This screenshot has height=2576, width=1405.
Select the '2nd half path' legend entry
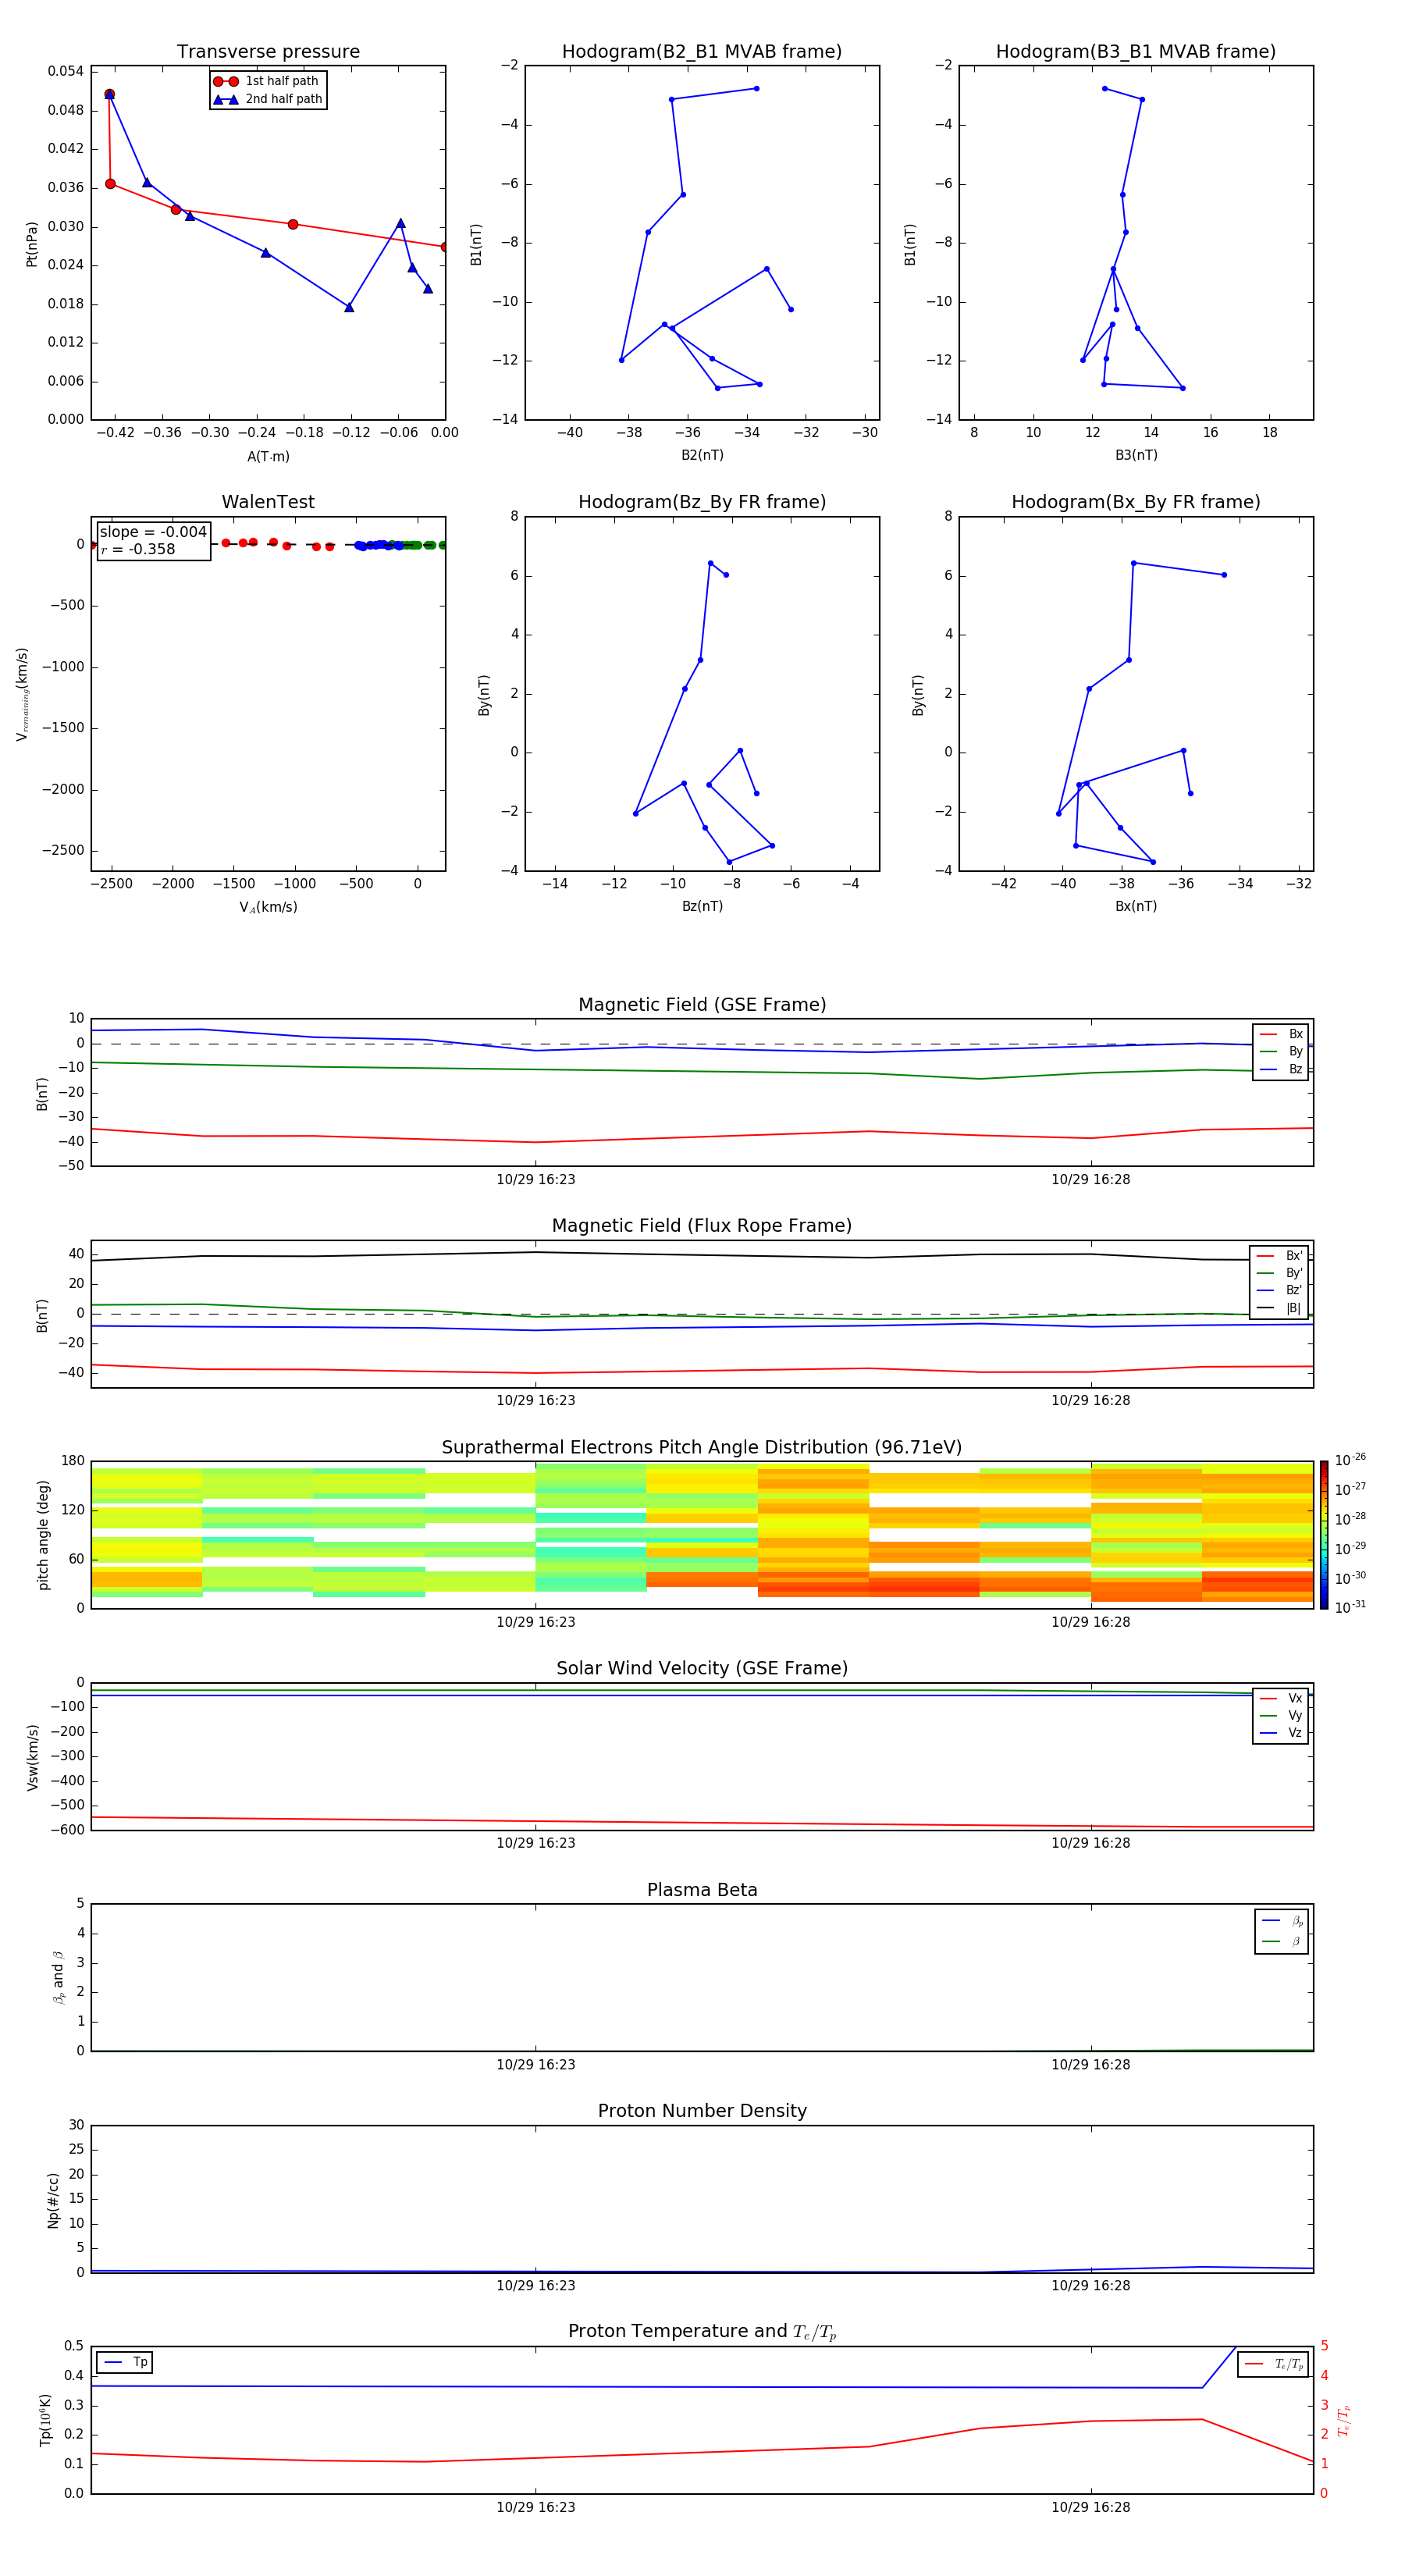click(267, 99)
